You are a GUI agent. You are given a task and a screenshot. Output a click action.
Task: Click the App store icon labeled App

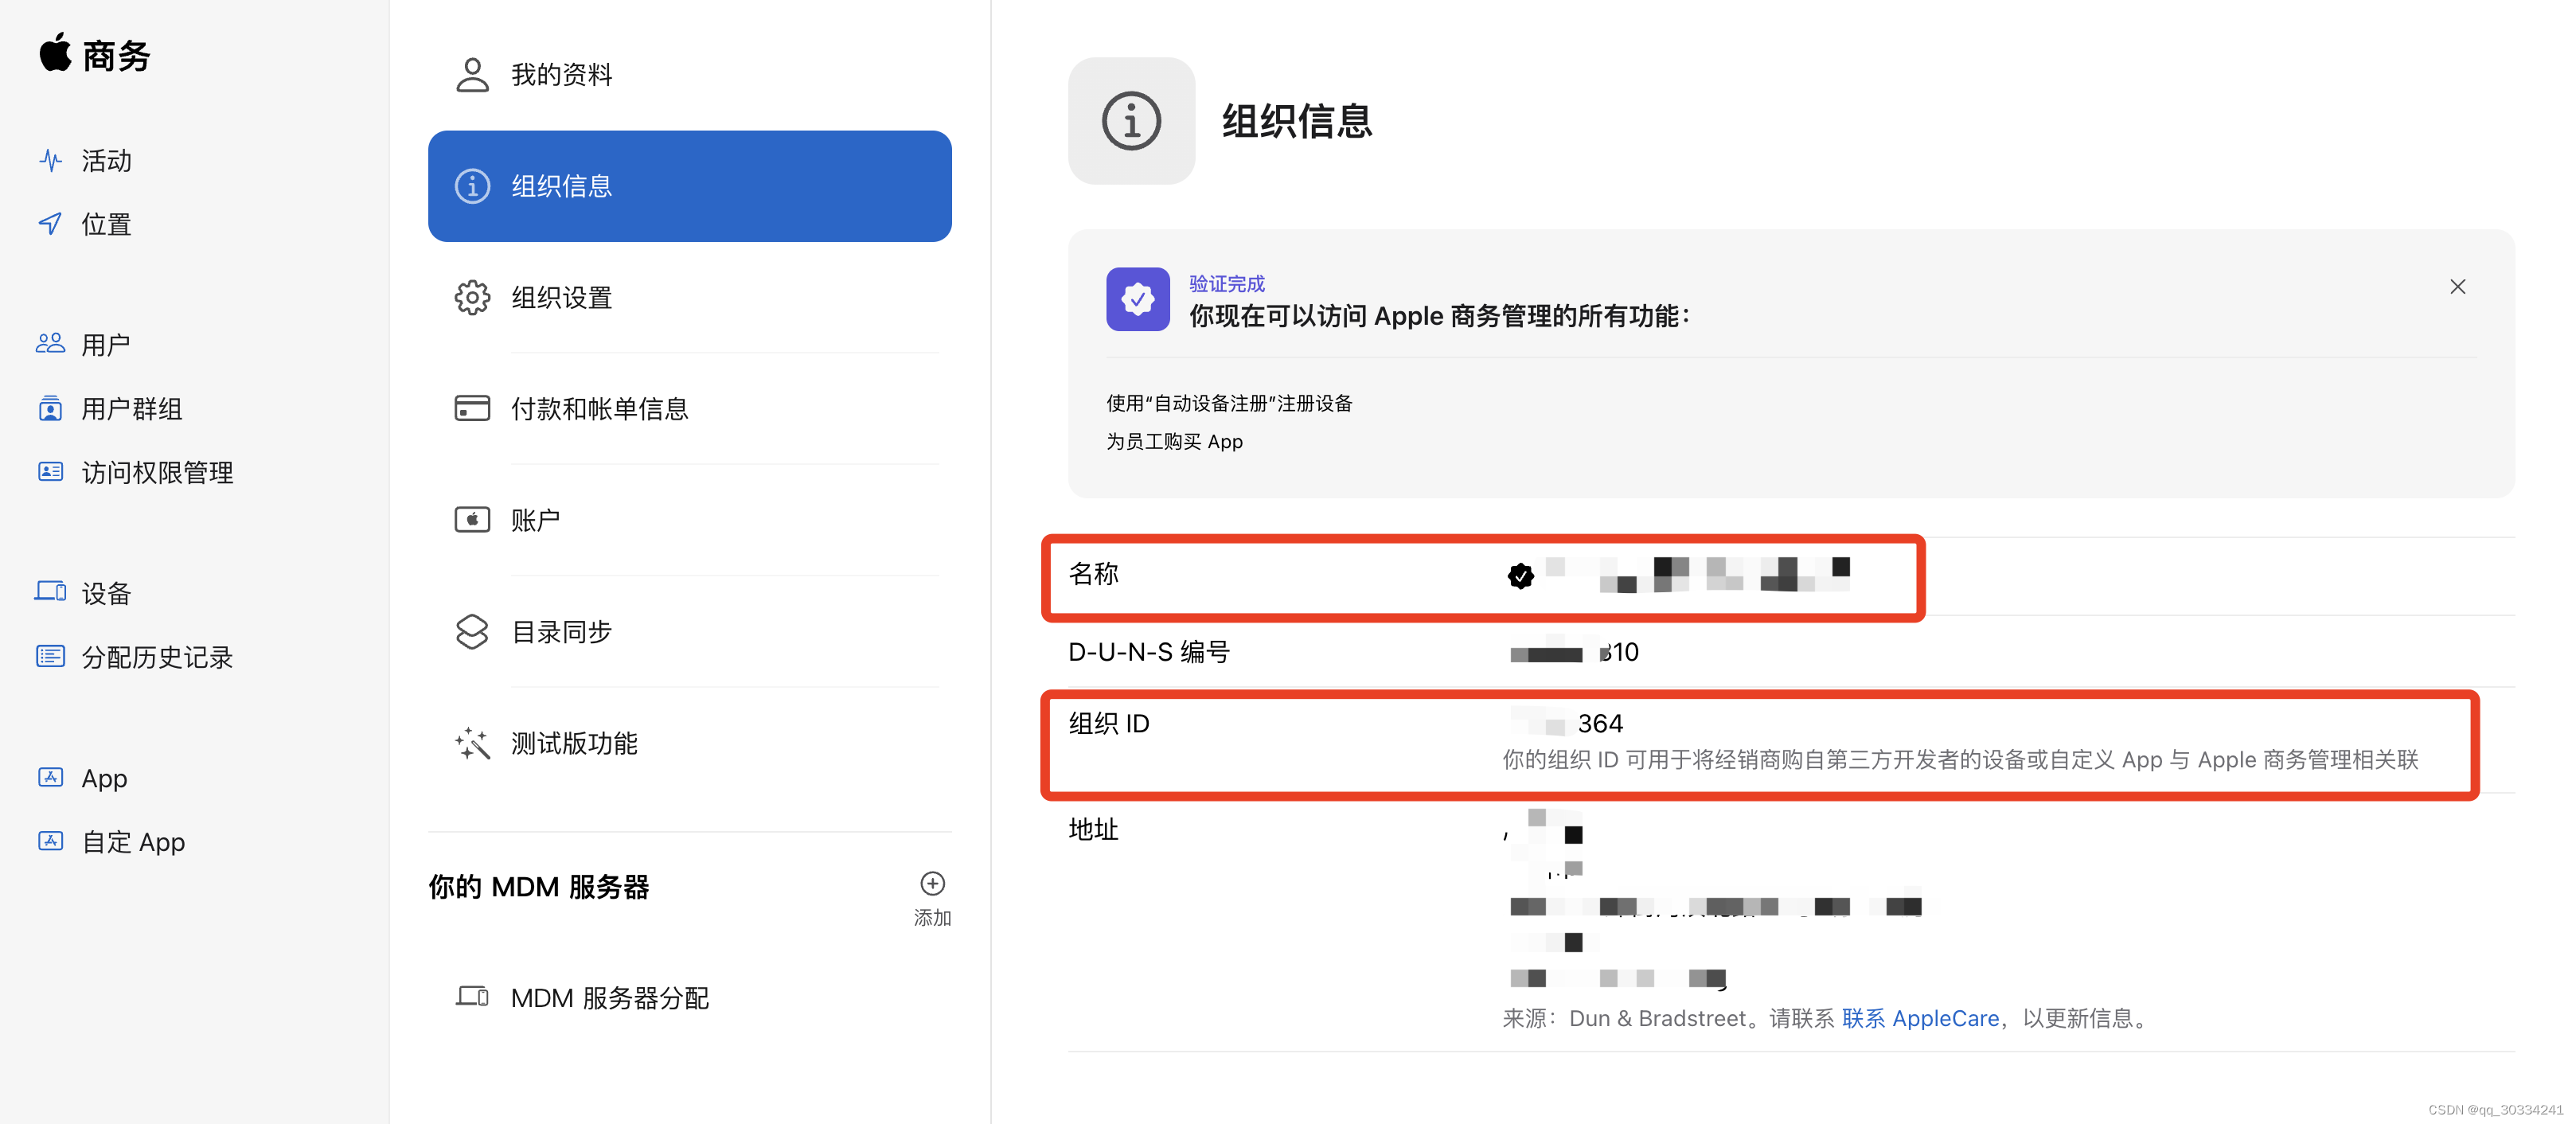[50, 777]
